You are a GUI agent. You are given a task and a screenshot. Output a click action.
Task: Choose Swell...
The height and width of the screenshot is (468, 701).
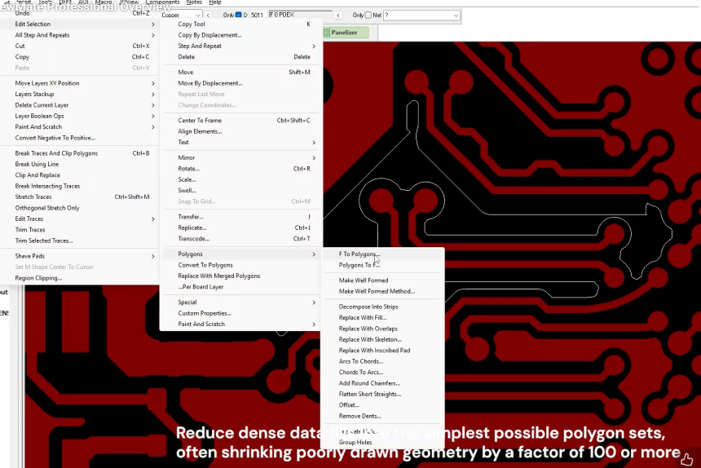coord(240,191)
